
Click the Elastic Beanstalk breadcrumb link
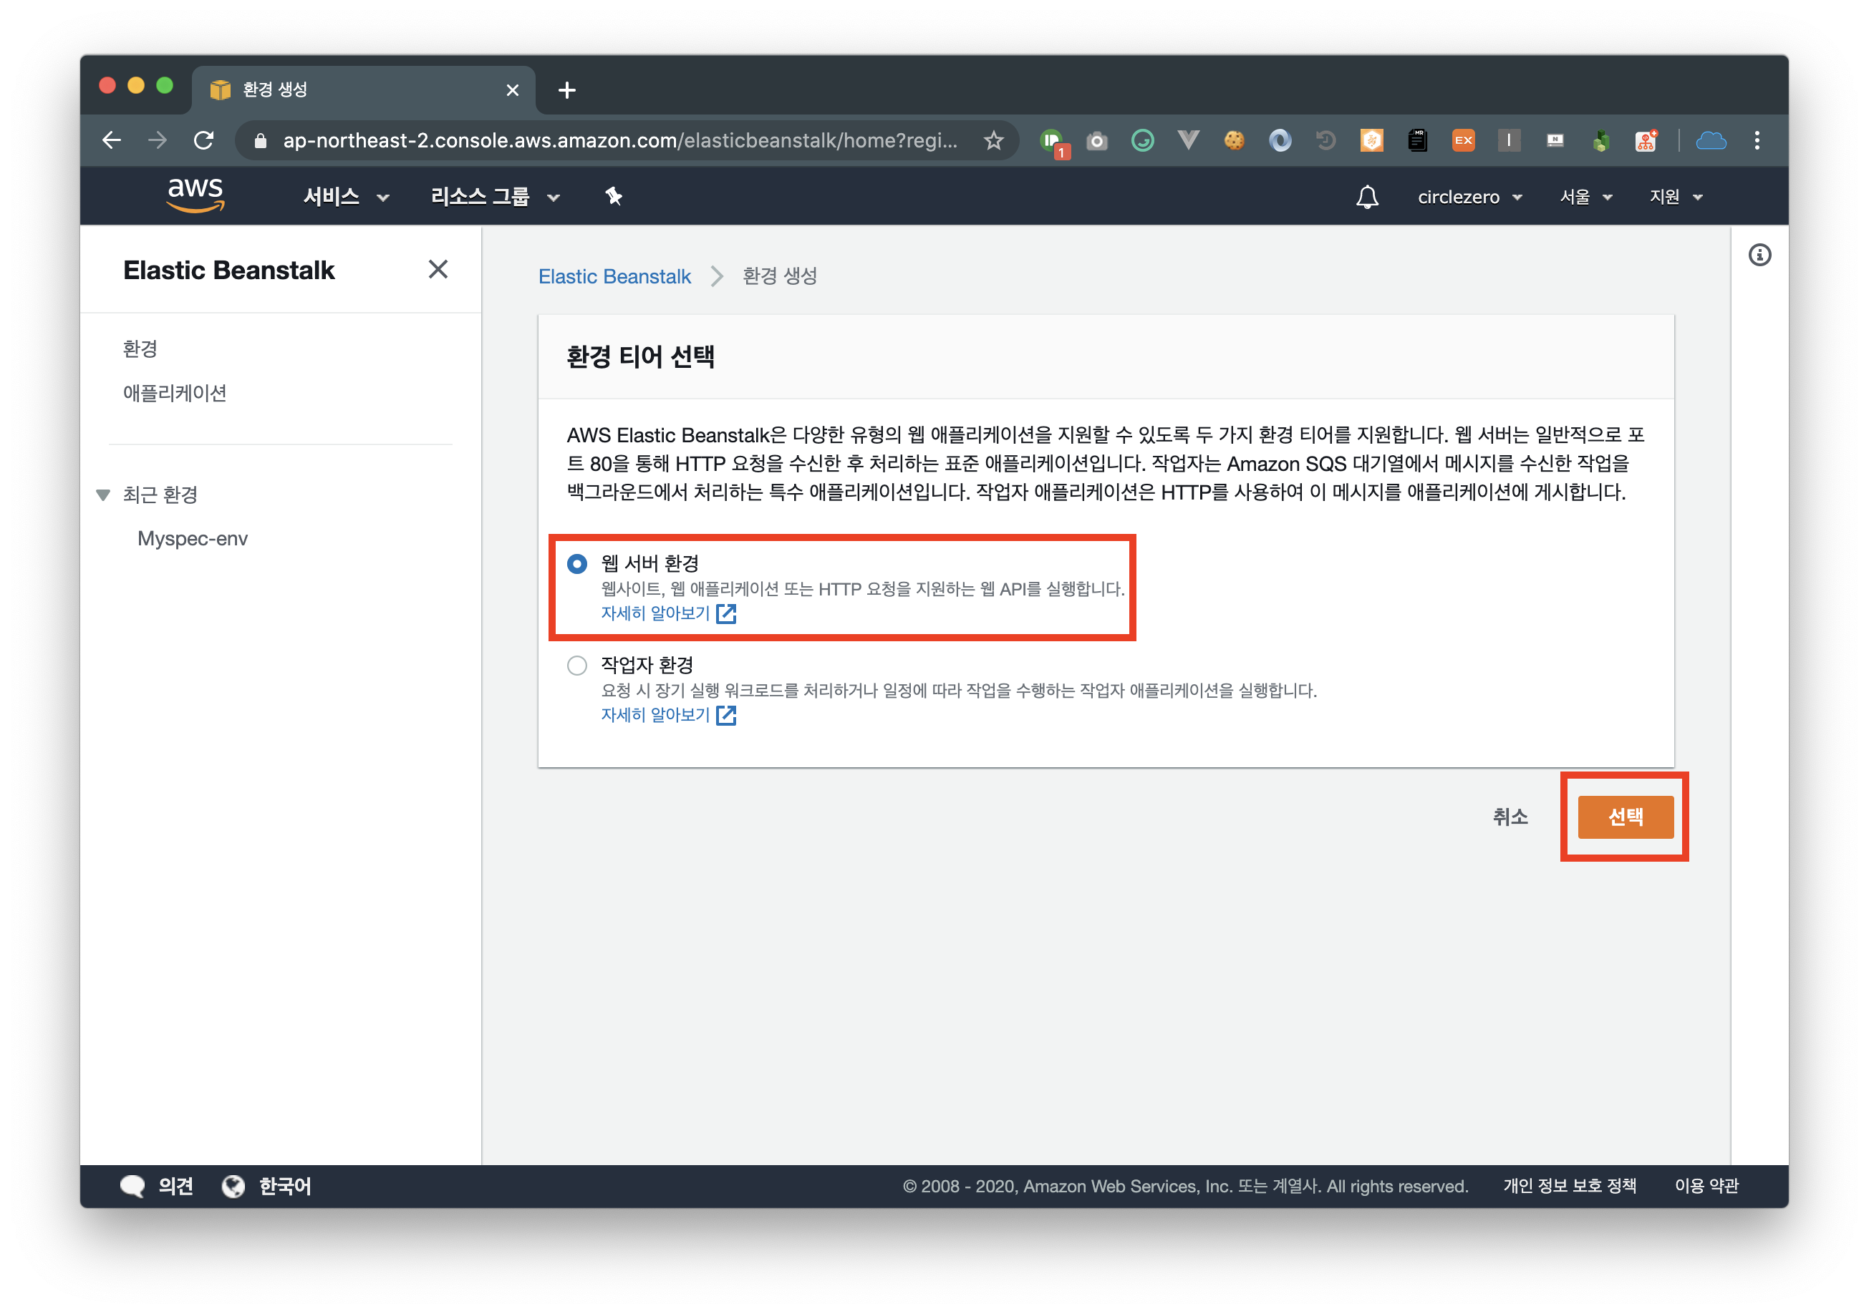(x=614, y=277)
